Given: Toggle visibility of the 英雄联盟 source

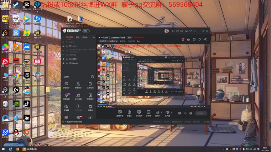Looking at the screenshot, I should pyautogui.click(x=63, y=55).
